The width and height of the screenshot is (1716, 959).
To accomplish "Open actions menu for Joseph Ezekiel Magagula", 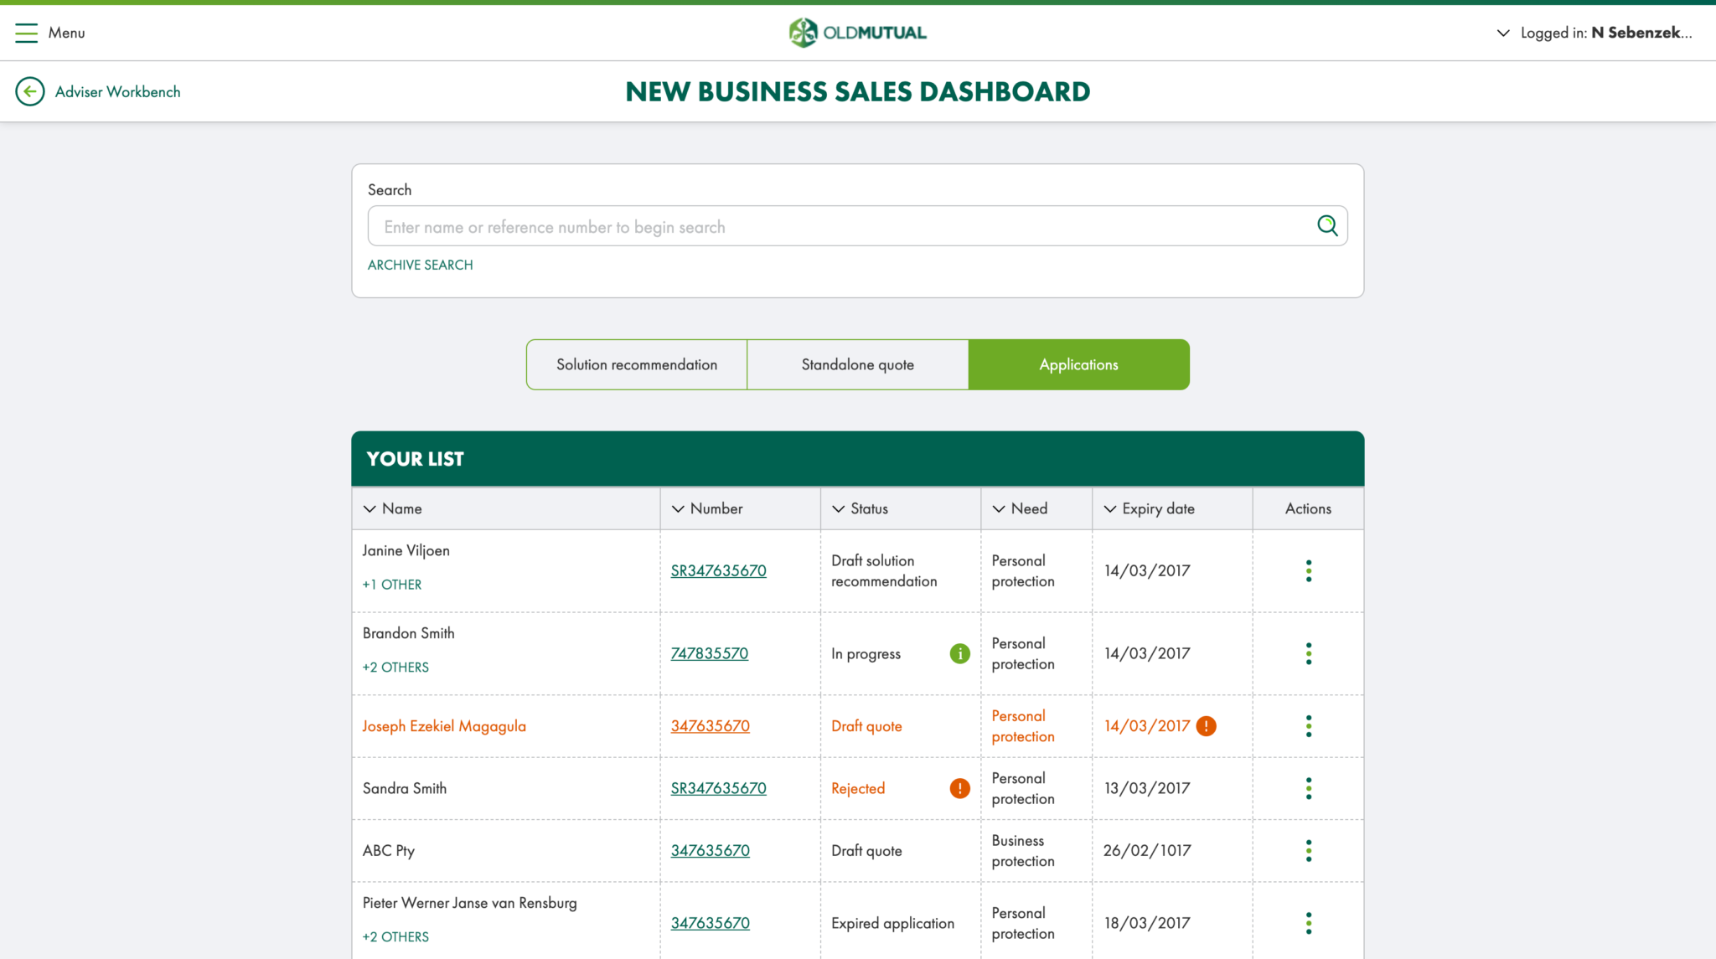I will (x=1308, y=726).
